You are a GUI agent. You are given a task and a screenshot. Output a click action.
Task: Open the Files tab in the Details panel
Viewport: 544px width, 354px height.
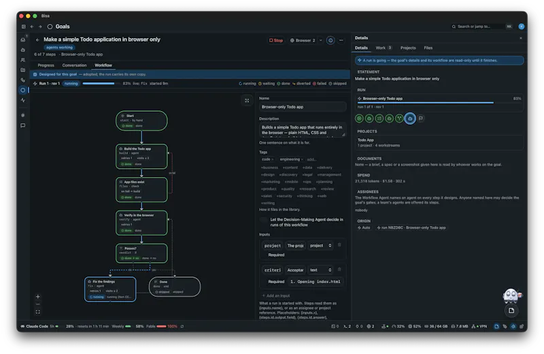[x=428, y=48]
